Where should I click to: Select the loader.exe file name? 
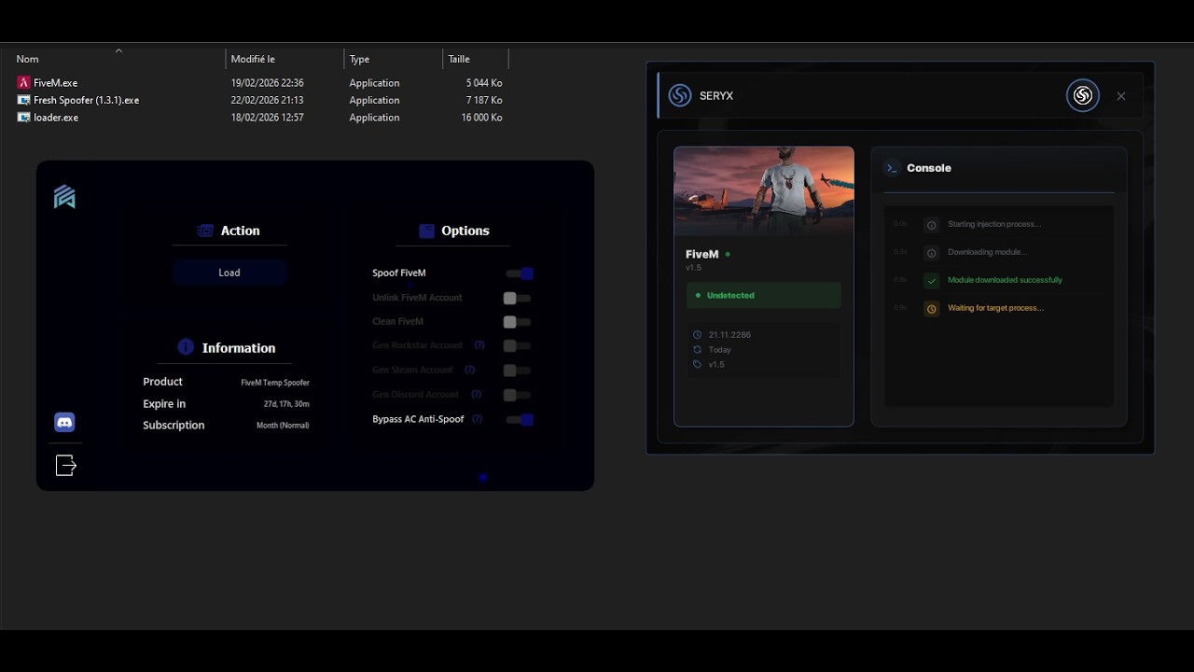click(56, 118)
